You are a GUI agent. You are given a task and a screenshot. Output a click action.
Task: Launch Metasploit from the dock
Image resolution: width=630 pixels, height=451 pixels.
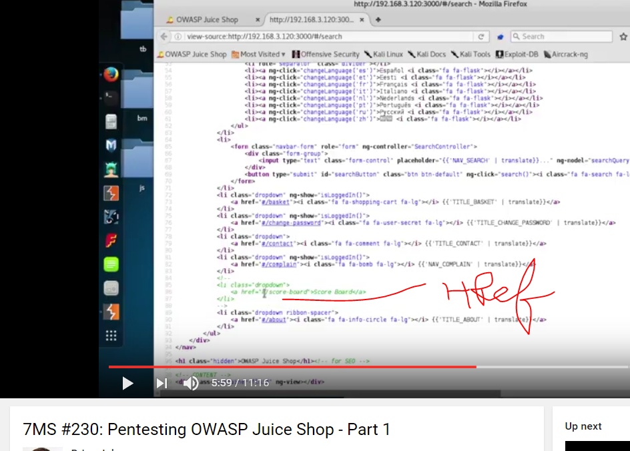[111, 145]
